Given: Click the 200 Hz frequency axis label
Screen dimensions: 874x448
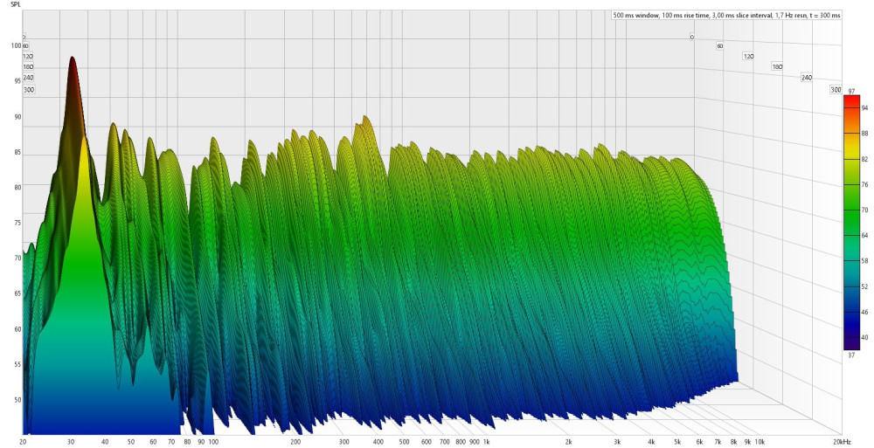Looking at the screenshot, I should 295,443.
